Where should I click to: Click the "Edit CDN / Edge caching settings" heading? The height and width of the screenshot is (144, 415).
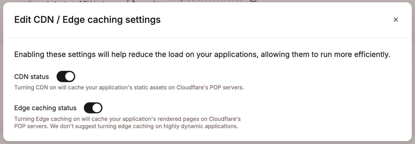coord(87,20)
